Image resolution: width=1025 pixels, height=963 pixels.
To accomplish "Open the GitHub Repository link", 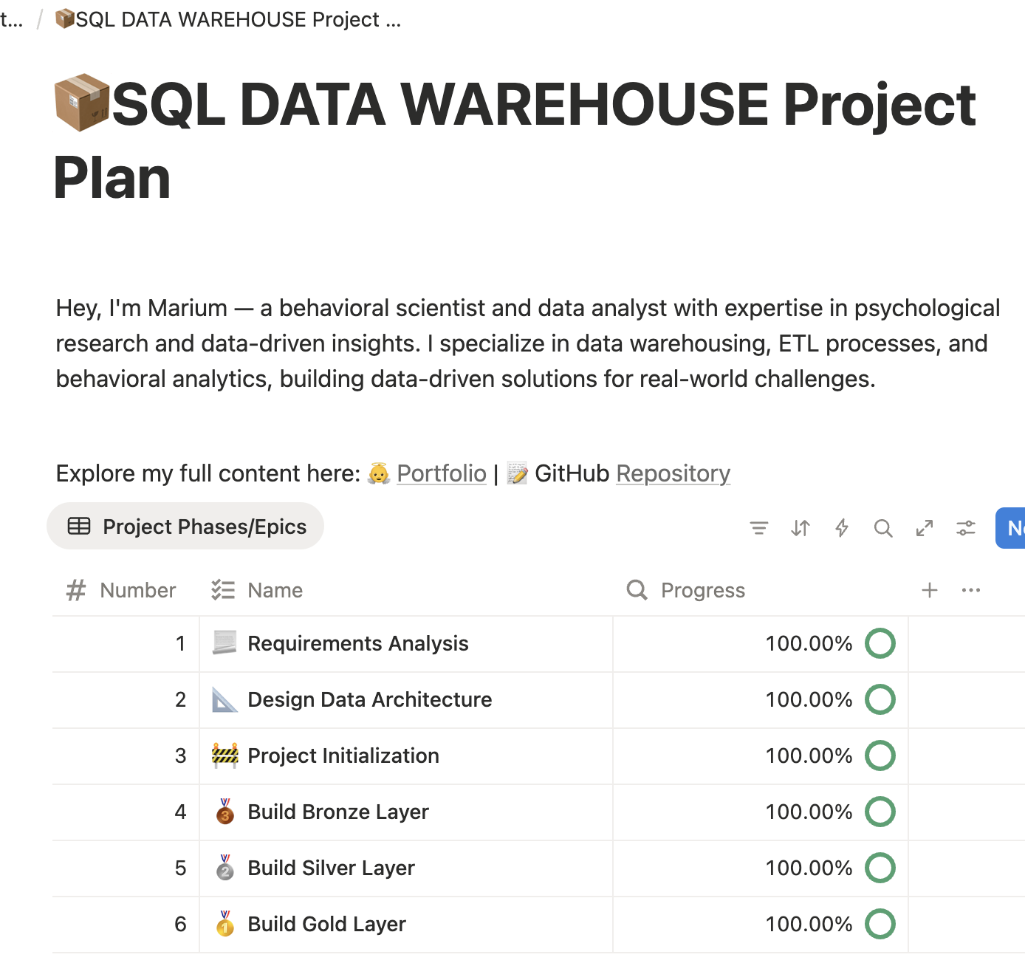I will 673,473.
